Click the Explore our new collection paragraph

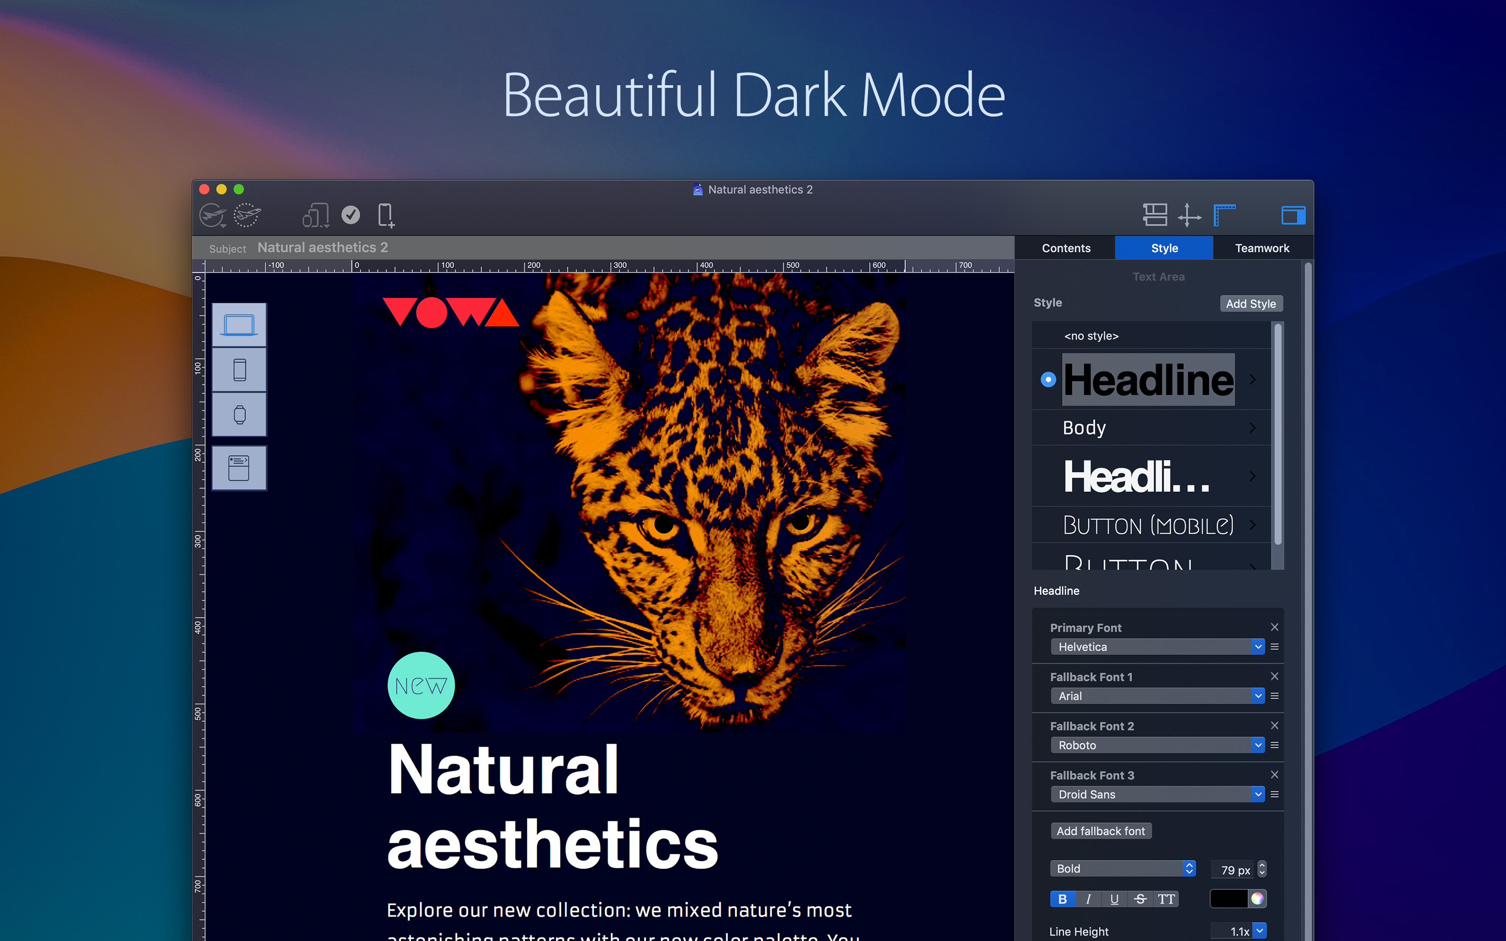[622, 921]
